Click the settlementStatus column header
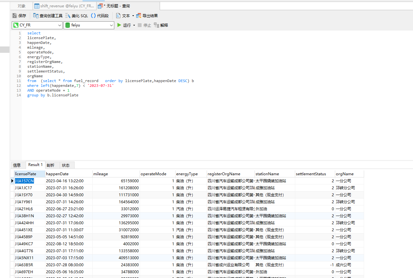 coord(315,174)
